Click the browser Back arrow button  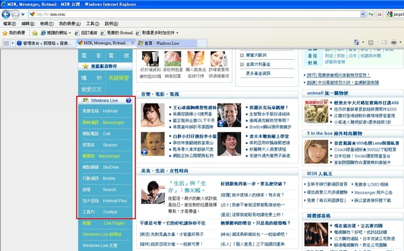[x=6, y=14]
